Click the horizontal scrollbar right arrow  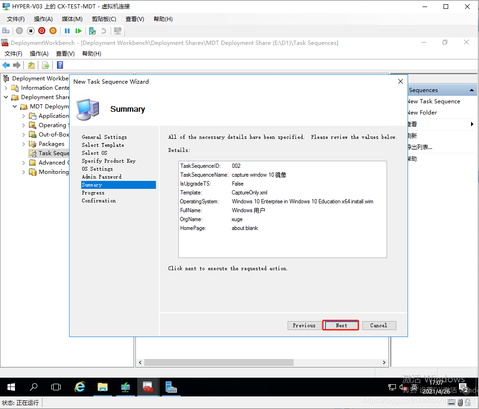click(384, 363)
